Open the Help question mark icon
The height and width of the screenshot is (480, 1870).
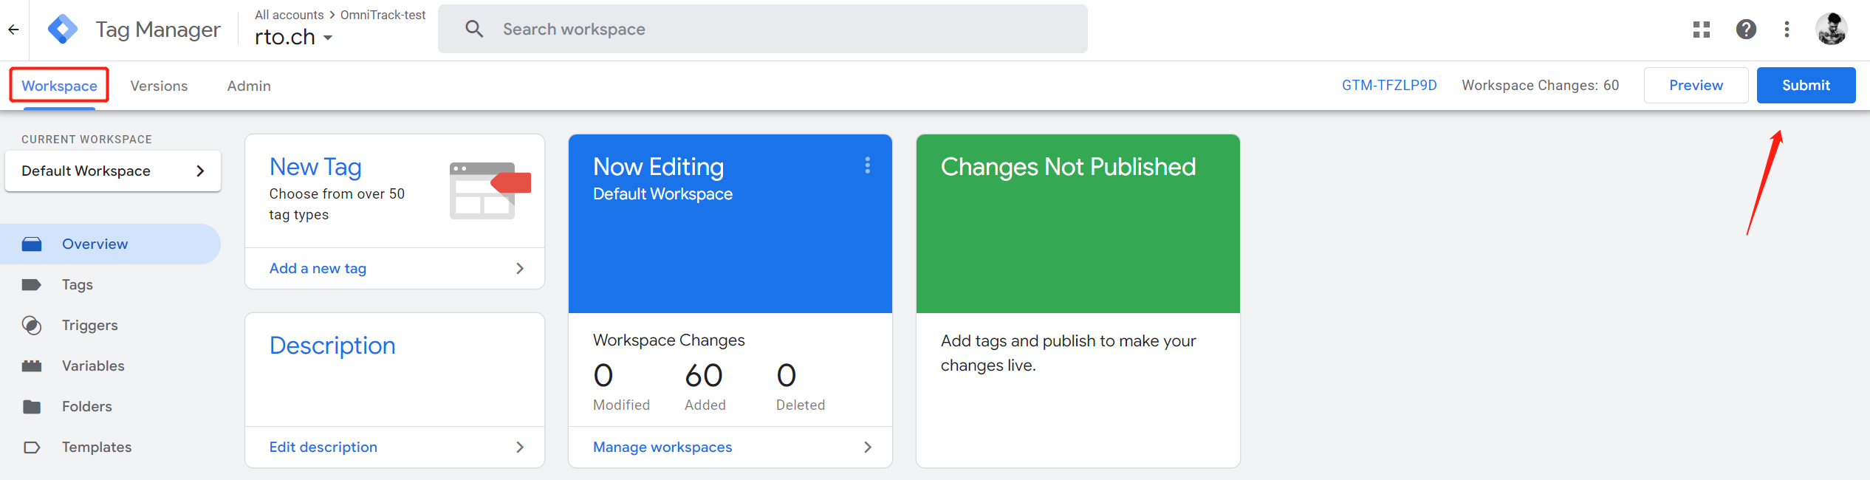(1746, 30)
